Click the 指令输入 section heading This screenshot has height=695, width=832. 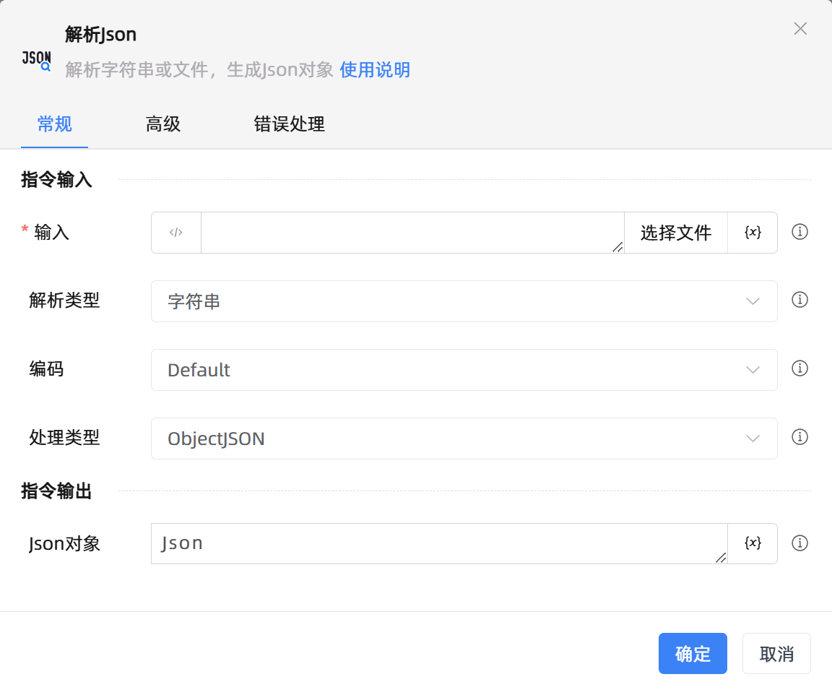pyautogui.click(x=57, y=179)
